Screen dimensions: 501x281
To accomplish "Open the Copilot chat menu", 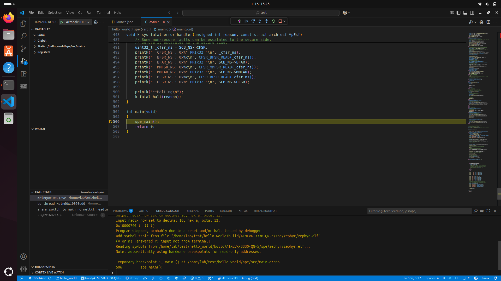I will [x=346, y=12].
